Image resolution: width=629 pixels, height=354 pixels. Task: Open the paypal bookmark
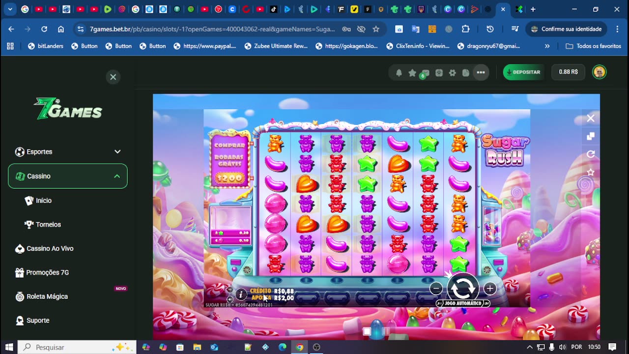(204, 46)
